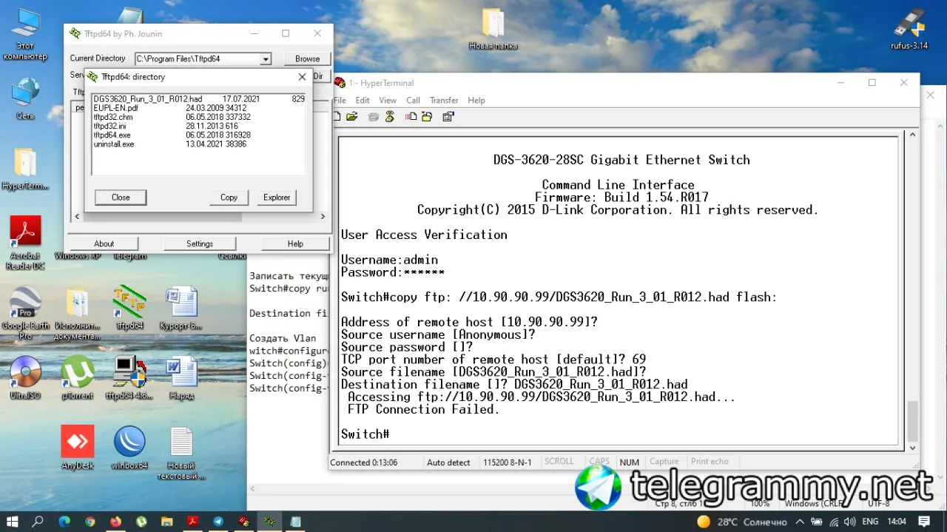Open the Acrobat Reader DC desktop shortcut
Screen dimensions: 947x532
pyautogui.click(x=25, y=243)
